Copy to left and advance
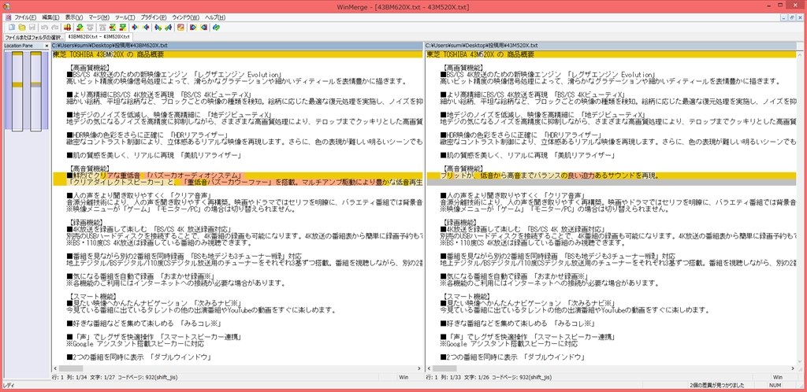Screen dimensions: 807x392 click(169, 28)
